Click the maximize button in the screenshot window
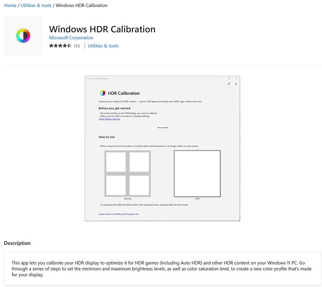Screen dimensions: 322x287 click(x=229, y=79)
